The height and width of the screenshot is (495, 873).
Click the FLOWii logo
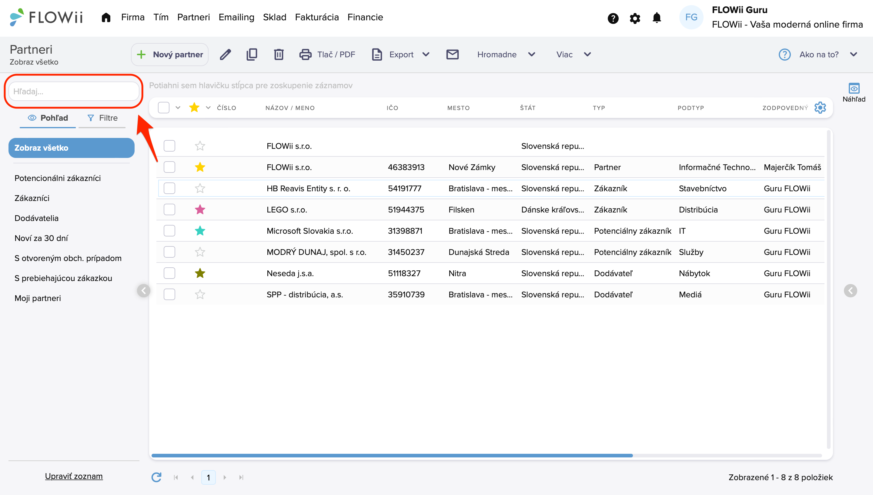click(46, 17)
